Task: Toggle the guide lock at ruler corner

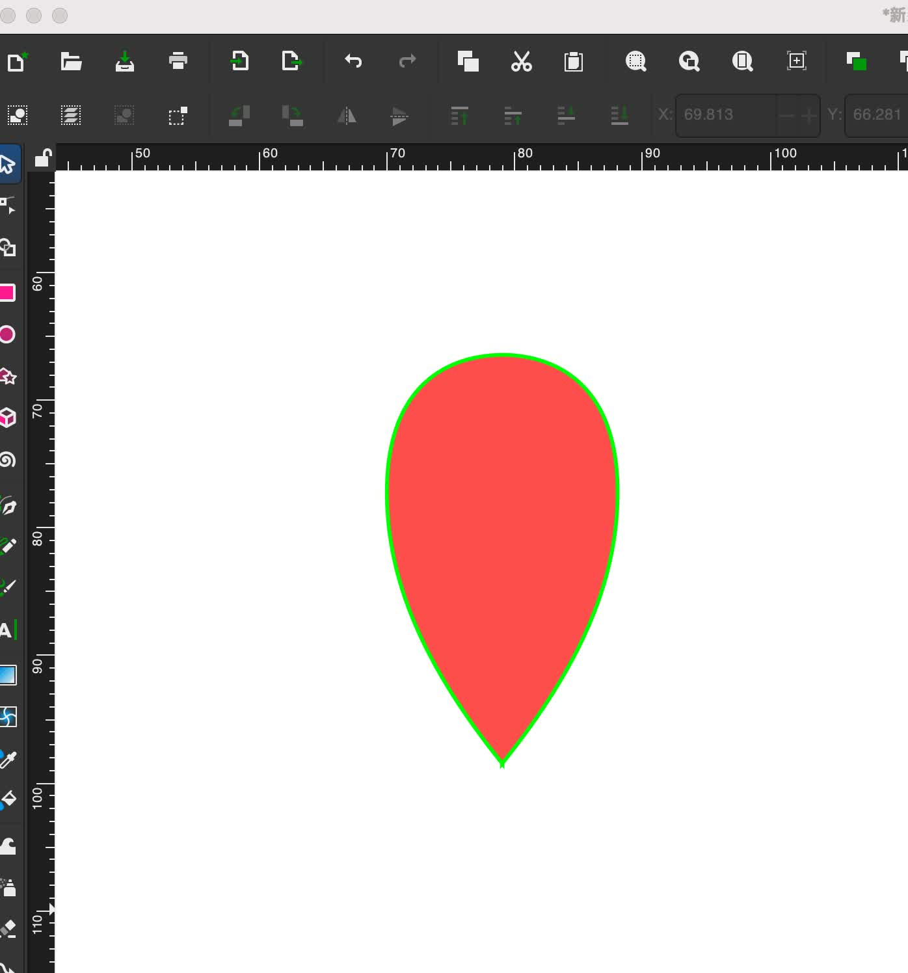Action: coord(43,157)
